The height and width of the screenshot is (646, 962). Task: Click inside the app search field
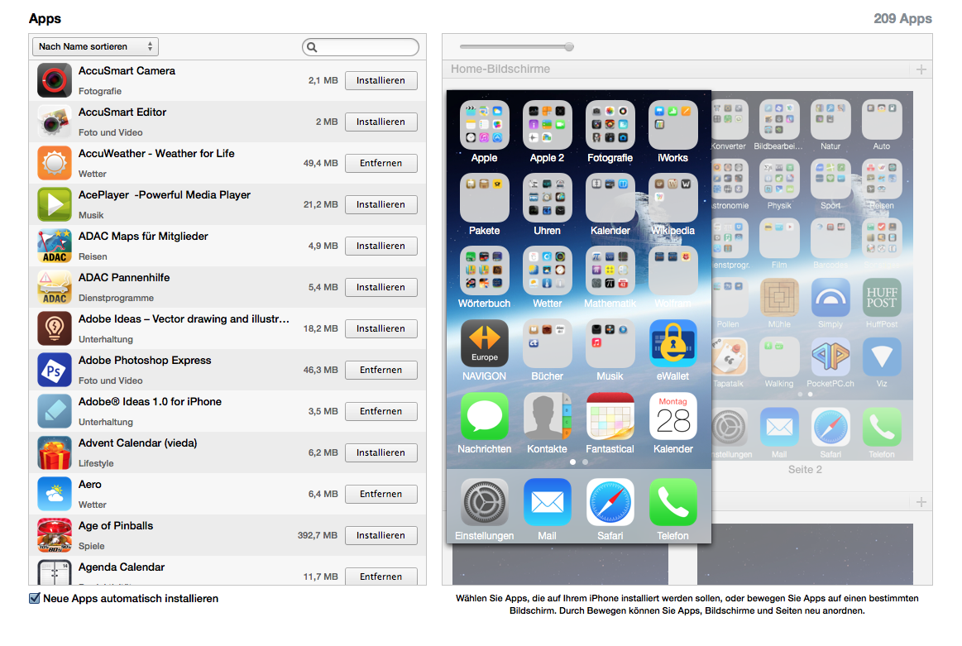360,47
